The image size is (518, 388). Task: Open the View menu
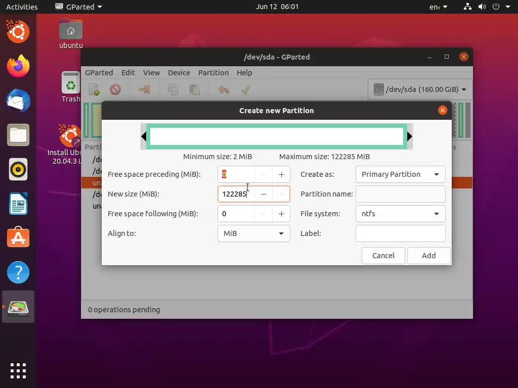pyautogui.click(x=151, y=73)
